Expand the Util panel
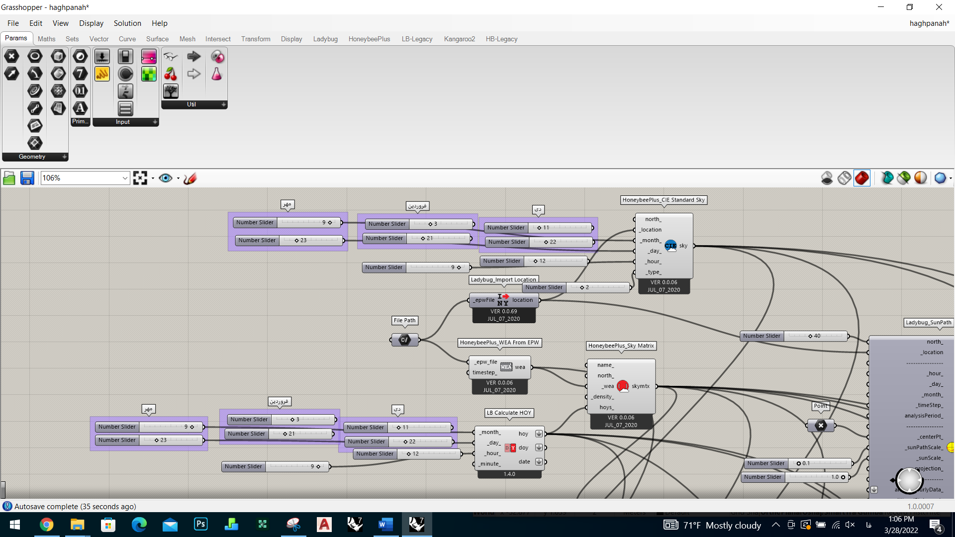The image size is (955, 537). pyautogui.click(x=223, y=104)
